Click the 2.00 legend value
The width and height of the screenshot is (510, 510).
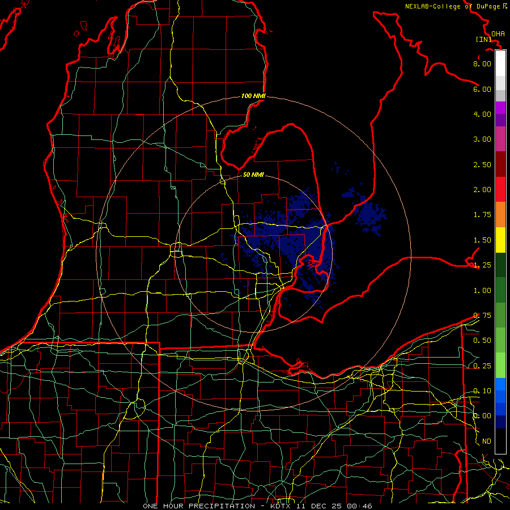482,190
